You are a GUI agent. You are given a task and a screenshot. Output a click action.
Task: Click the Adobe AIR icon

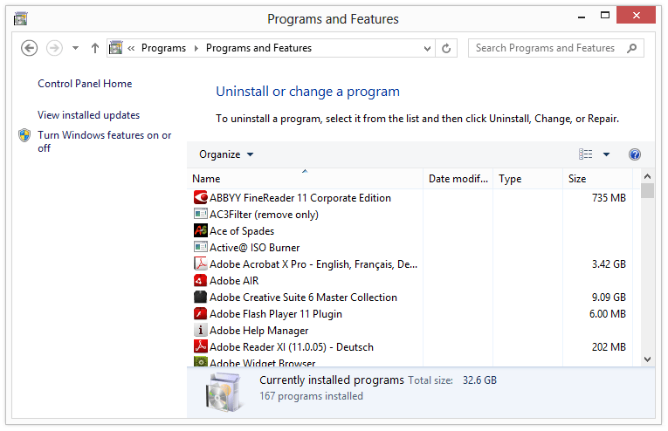coord(200,280)
